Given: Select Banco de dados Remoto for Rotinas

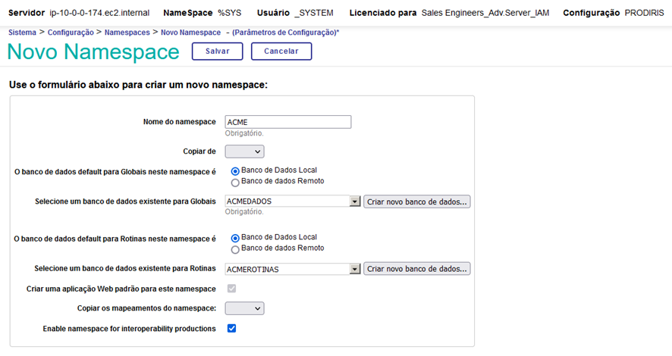Looking at the screenshot, I should pos(235,248).
